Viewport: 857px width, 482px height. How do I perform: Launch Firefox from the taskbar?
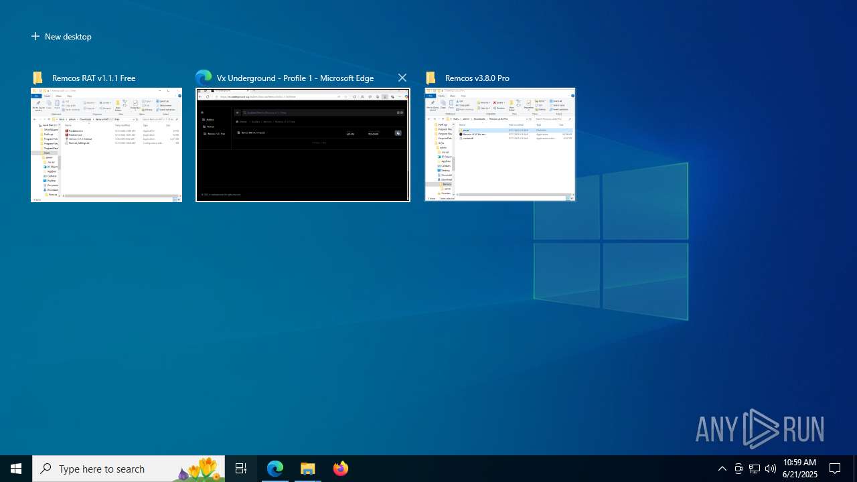(341, 469)
